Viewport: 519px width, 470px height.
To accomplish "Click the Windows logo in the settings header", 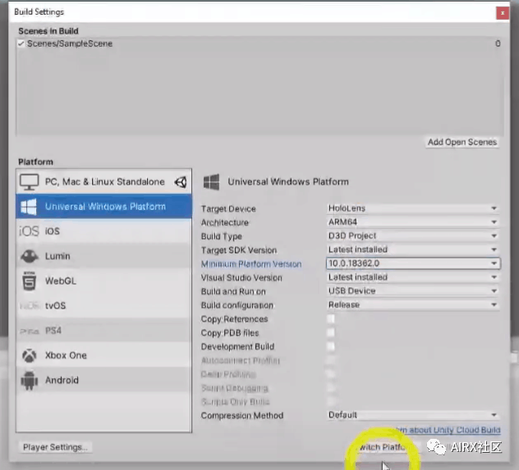I will point(211,182).
